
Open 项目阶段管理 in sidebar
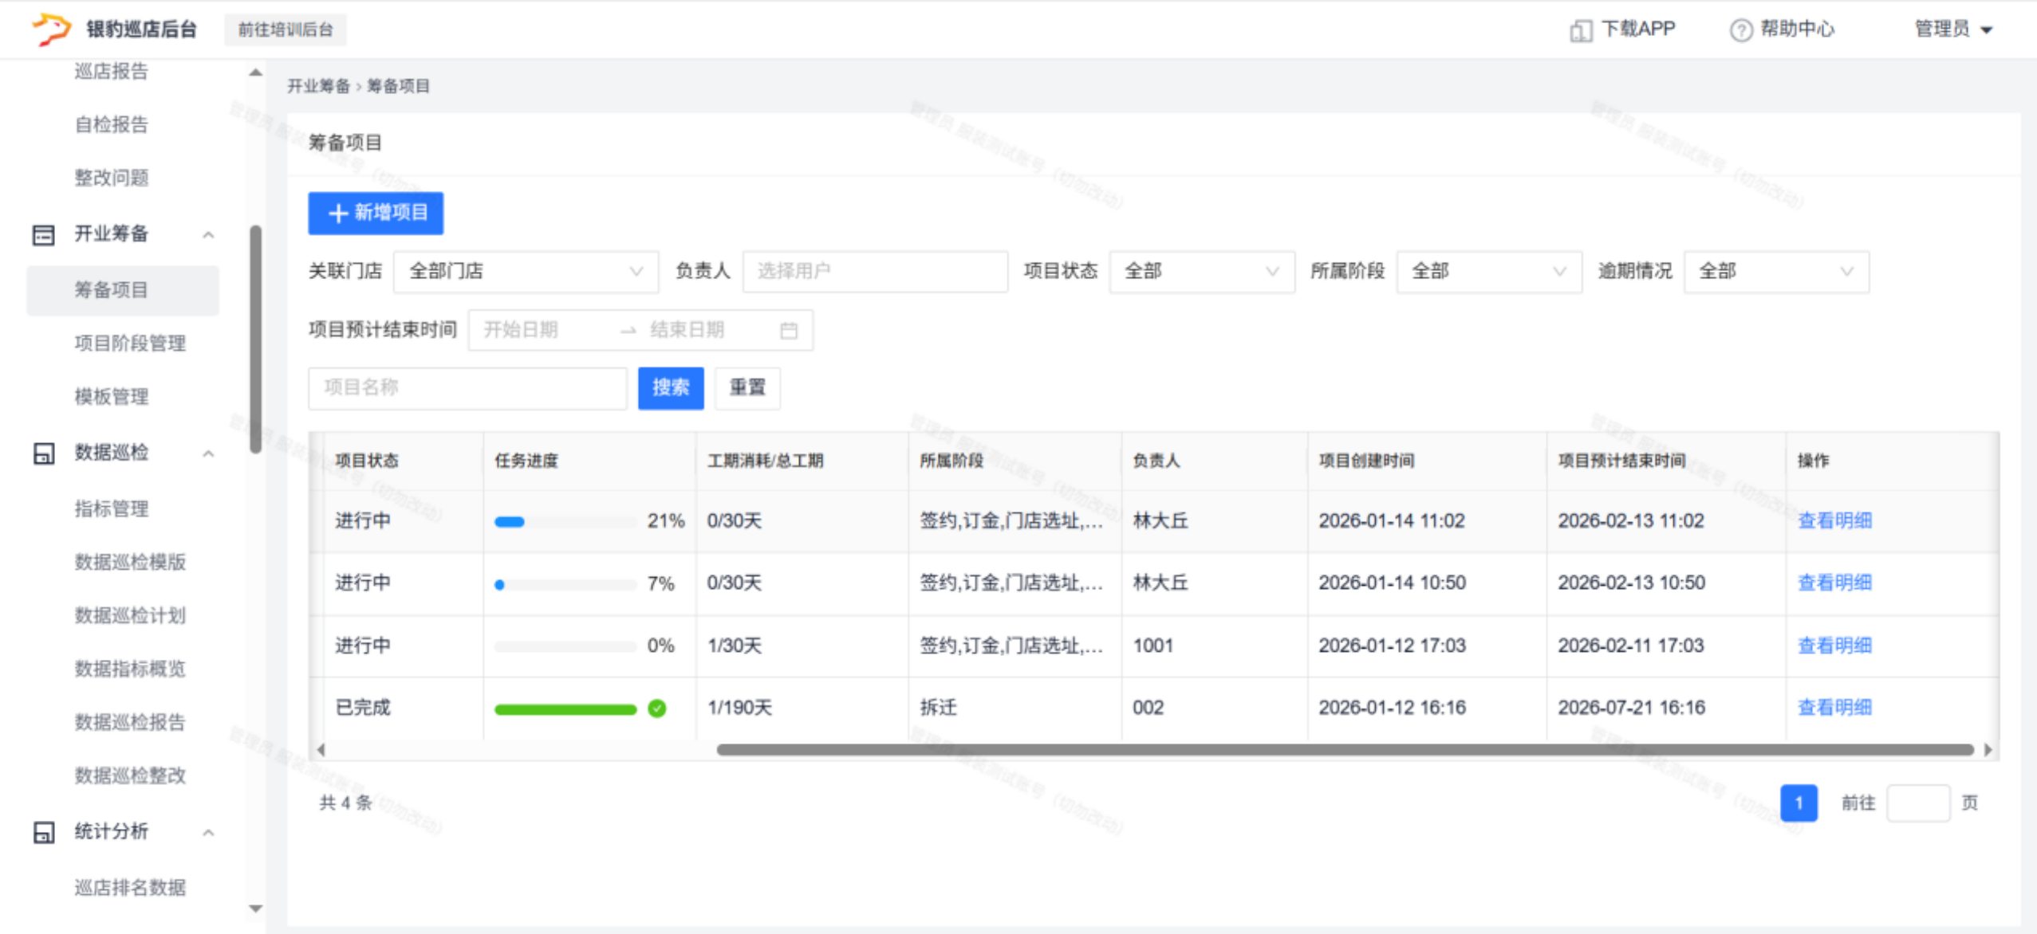(x=130, y=343)
